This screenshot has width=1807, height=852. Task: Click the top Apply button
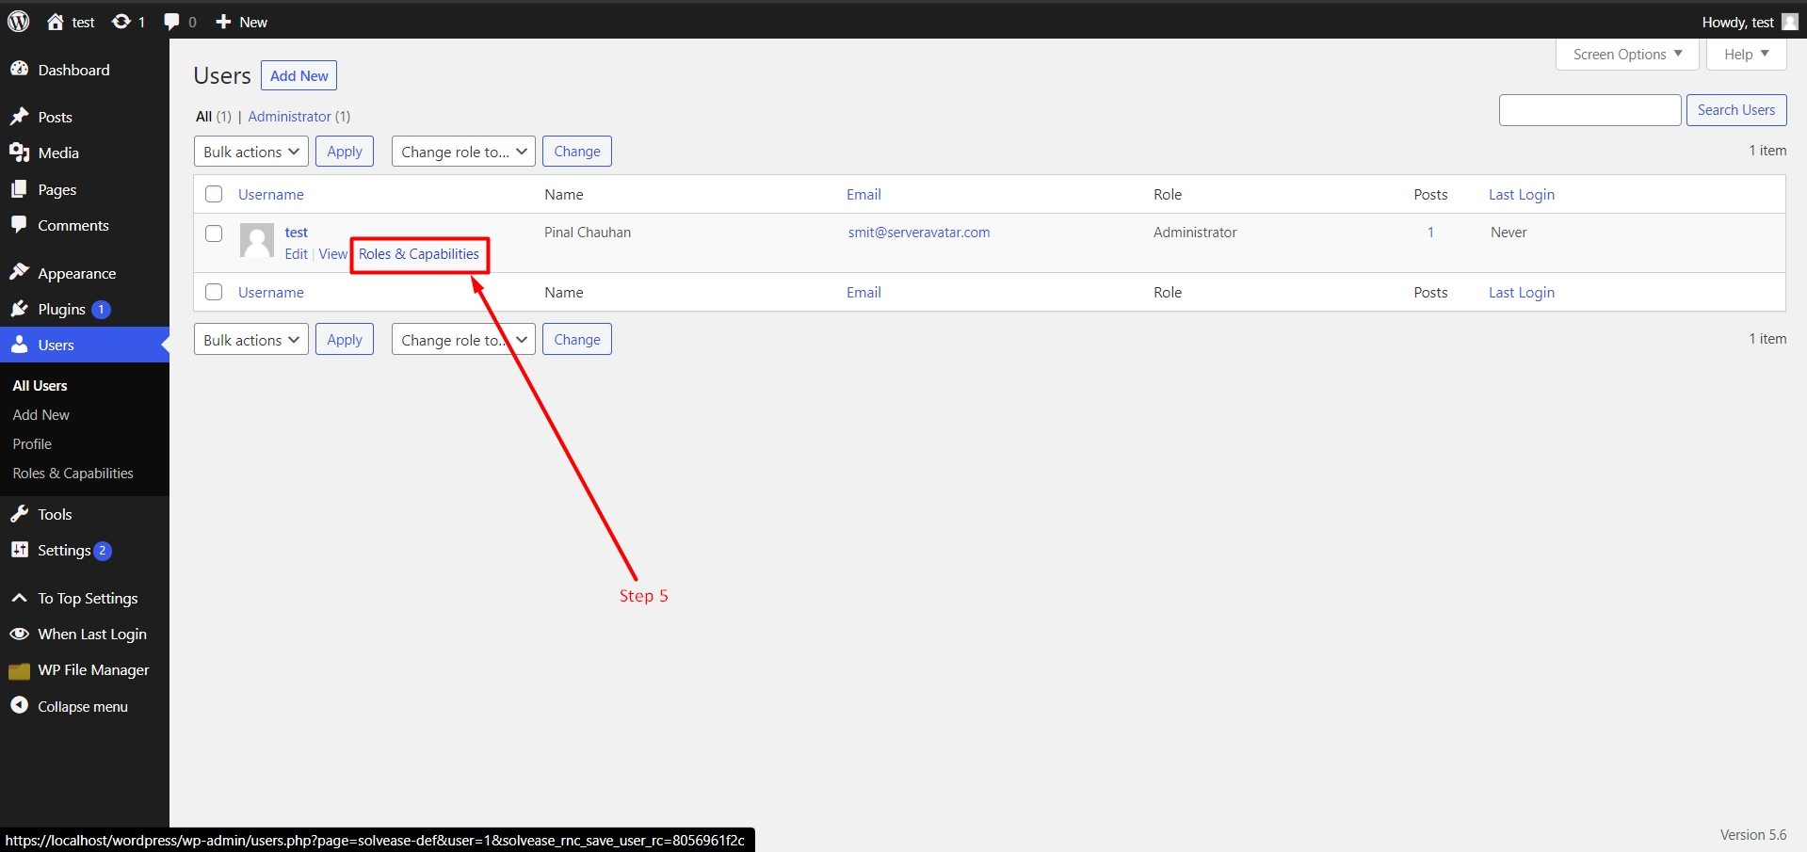[x=345, y=152]
